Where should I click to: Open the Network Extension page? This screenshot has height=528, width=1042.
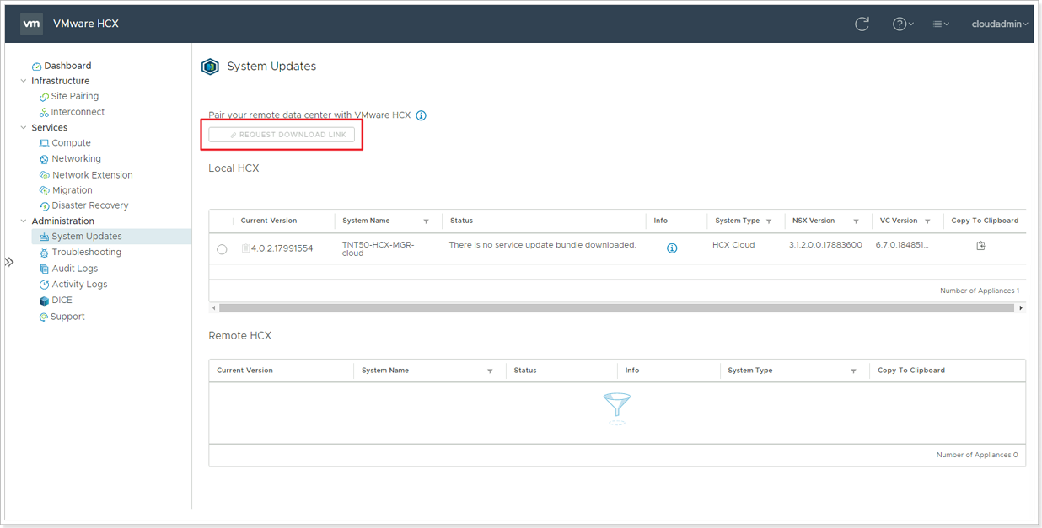coord(92,175)
